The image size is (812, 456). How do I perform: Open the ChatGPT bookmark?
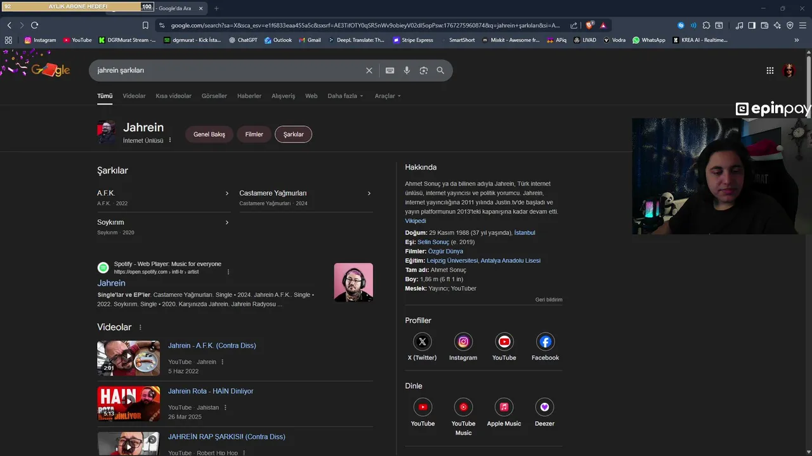point(243,40)
